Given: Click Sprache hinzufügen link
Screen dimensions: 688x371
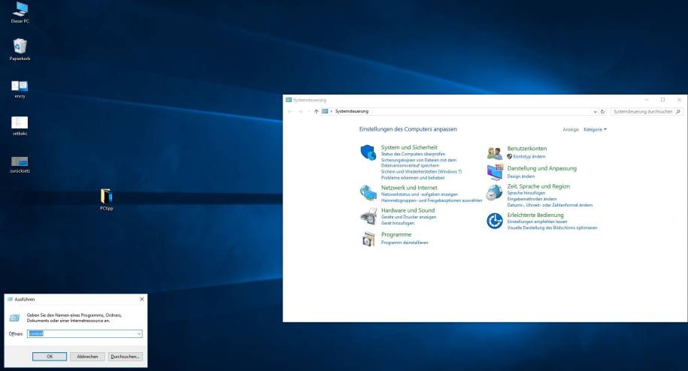Looking at the screenshot, I should [x=526, y=193].
